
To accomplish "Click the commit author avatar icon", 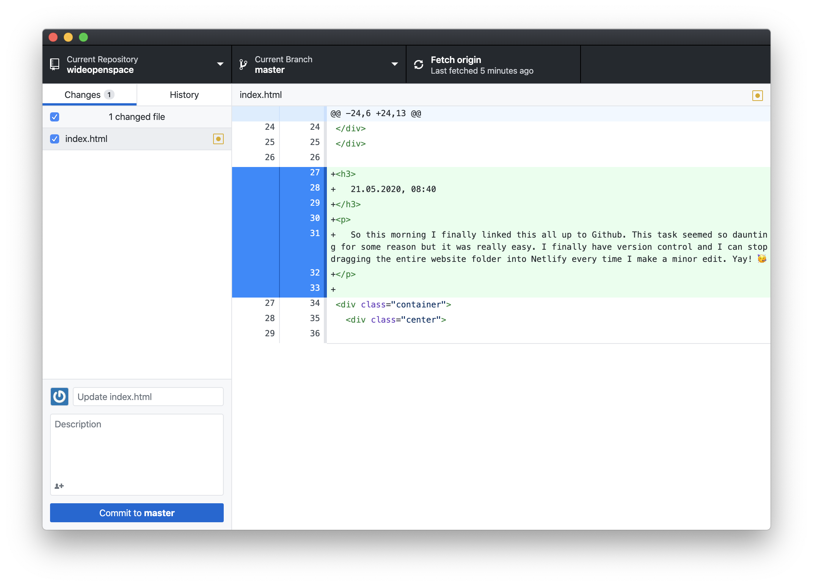I will pyautogui.click(x=59, y=397).
